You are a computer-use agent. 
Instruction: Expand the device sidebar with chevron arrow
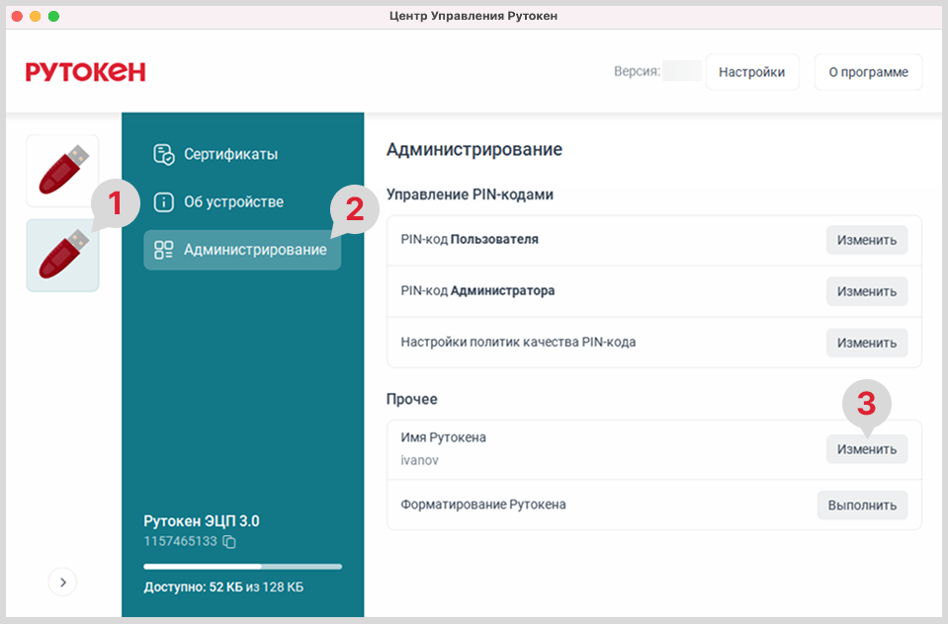62,583
